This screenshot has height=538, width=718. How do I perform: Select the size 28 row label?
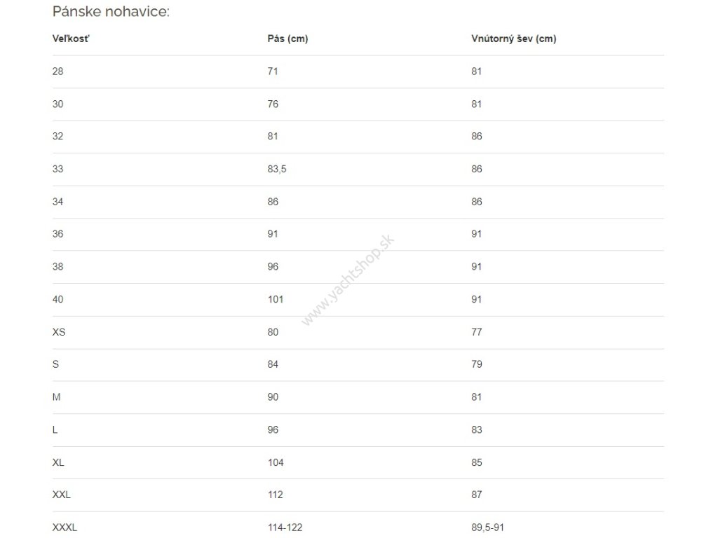click(57, 71)
